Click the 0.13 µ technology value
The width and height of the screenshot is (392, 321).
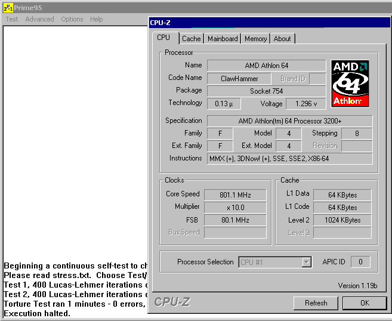224,104
